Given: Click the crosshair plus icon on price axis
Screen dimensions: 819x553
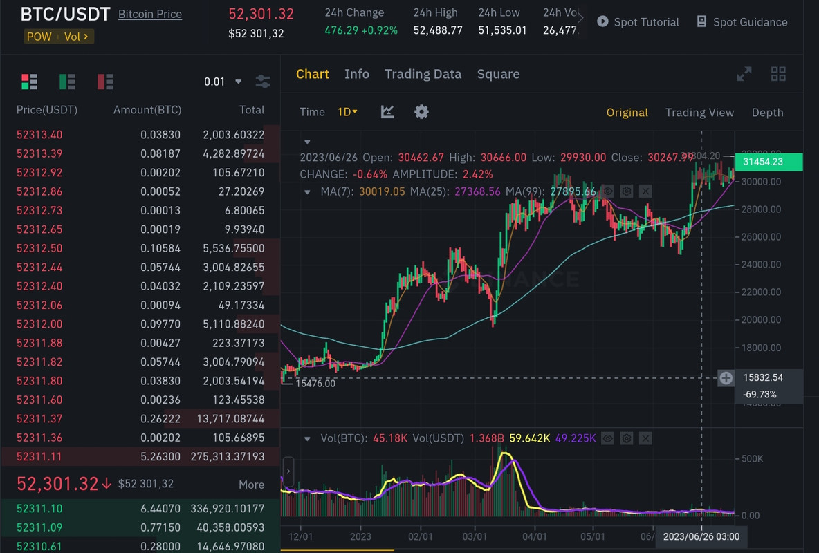Looking at the screenshot, I should (x=726, y=378).
